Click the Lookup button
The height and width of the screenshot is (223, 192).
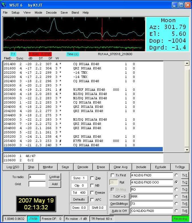point(55,177)
